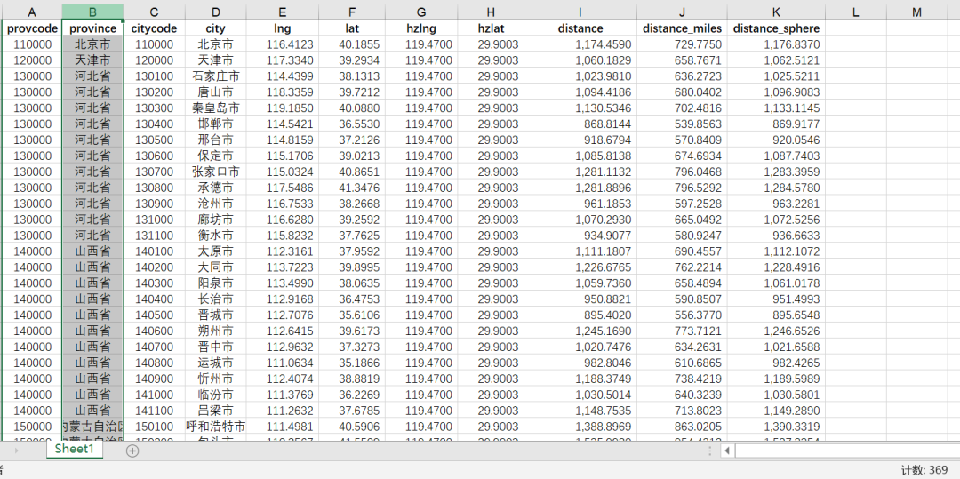Click the 'citycode' header cell
The width and height of the screenshot is (960, 479).
(155, 28)
